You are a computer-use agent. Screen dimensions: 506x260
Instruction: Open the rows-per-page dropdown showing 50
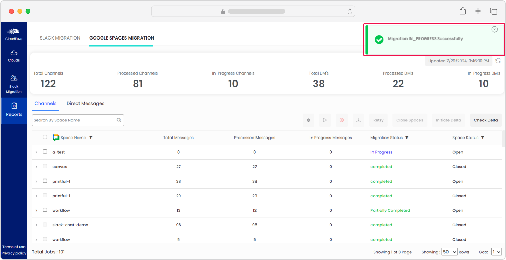click(450, 252)
